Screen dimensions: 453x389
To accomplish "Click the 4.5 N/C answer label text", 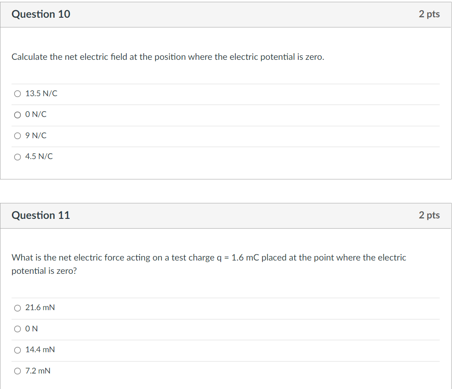I will pos(39,156).
